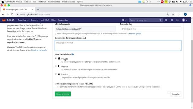Open the Otros usuarios menu
This screenshot has width=193, height=109.
68,2
